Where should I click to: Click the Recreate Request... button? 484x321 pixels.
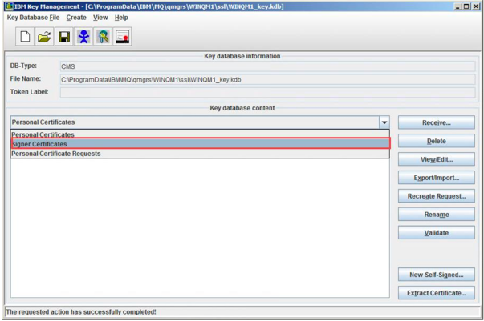pos(436,196)
